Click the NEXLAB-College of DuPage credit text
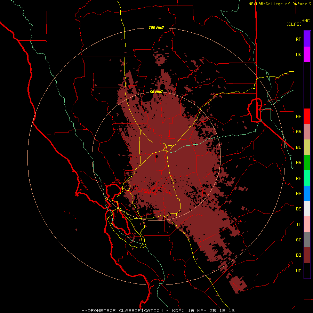This screenshot has width=313, height=313. click(278, 4)
